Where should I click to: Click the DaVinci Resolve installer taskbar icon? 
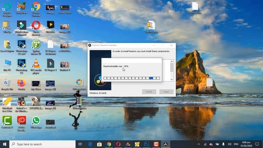click(x=166, y=144)
